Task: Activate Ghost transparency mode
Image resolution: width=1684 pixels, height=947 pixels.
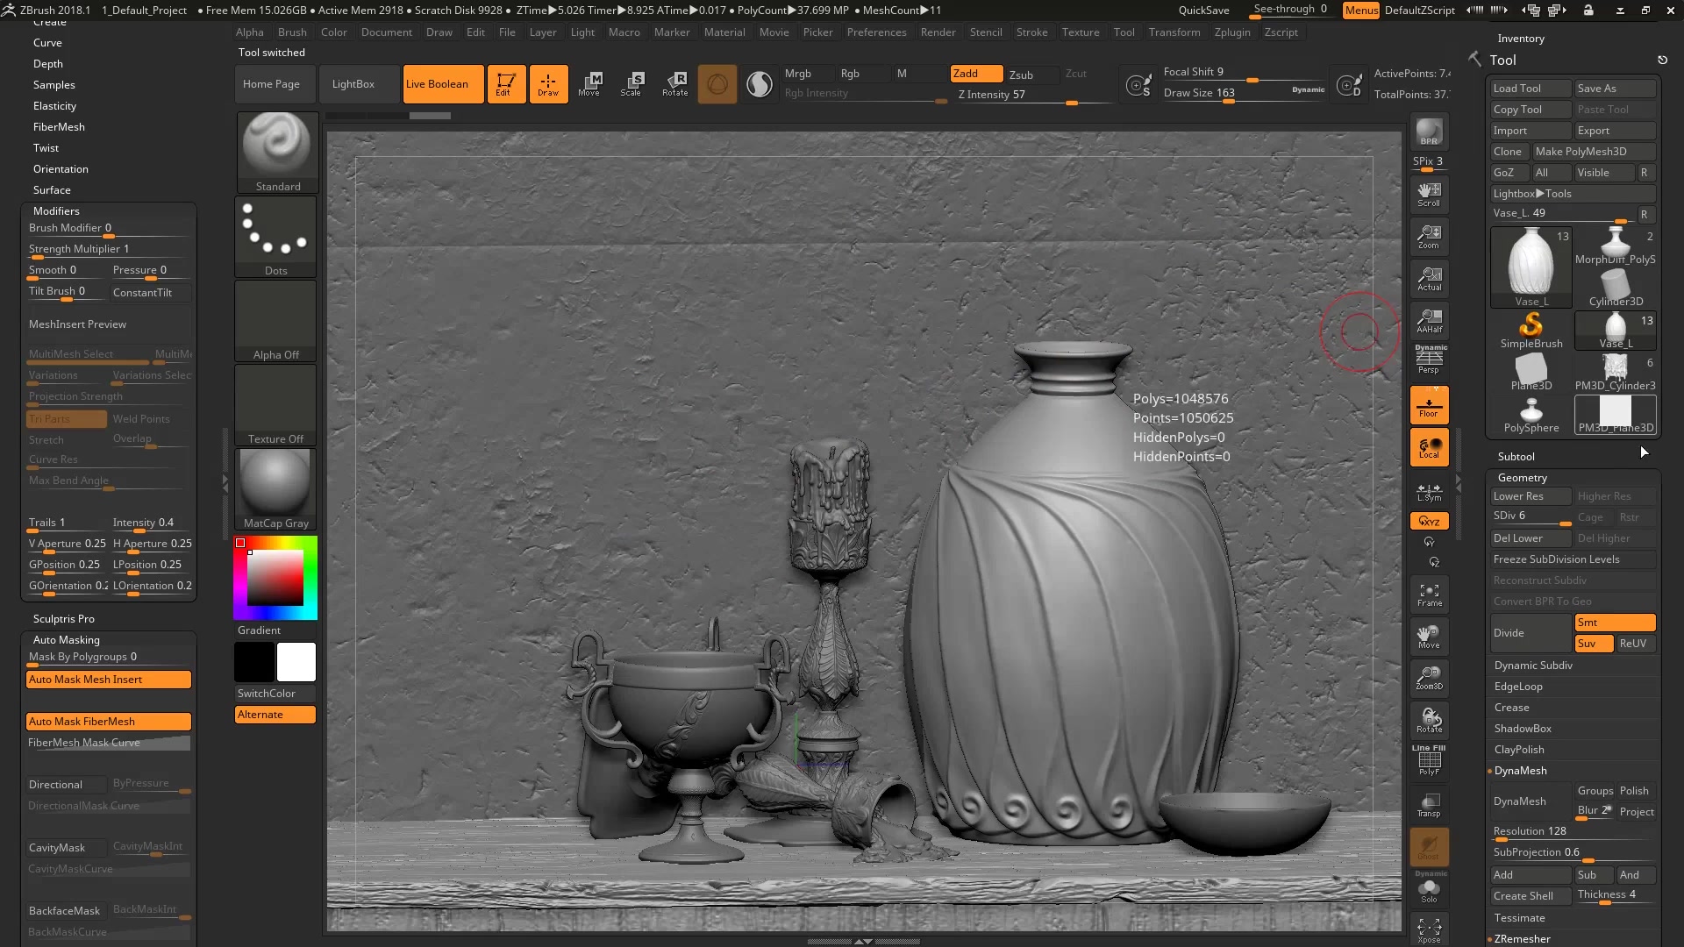Action: pyautogui.click(x=1429, y=846)
